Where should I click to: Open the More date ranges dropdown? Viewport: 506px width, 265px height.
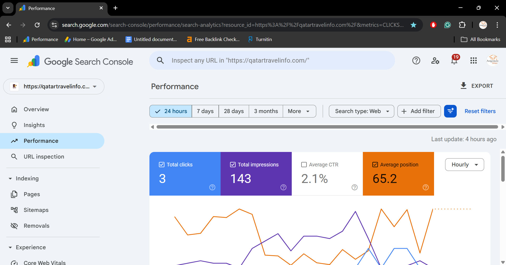pyautogui.click(x=299, y=111)
